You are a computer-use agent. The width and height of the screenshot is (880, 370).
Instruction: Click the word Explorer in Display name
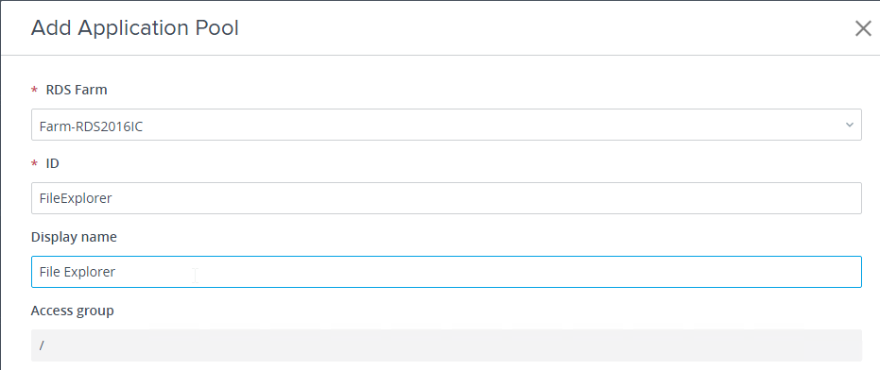pos(89,272)
